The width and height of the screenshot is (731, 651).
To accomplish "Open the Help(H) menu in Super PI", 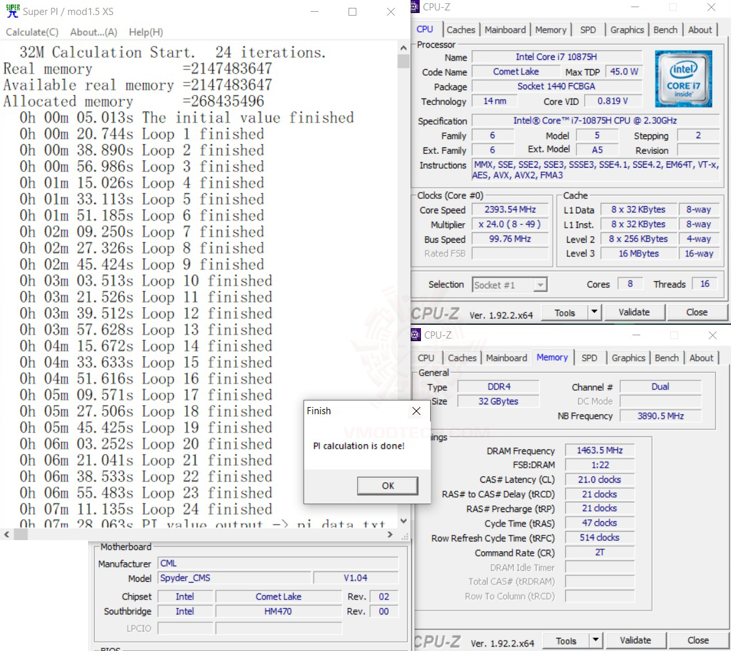I will click(146, 32).
